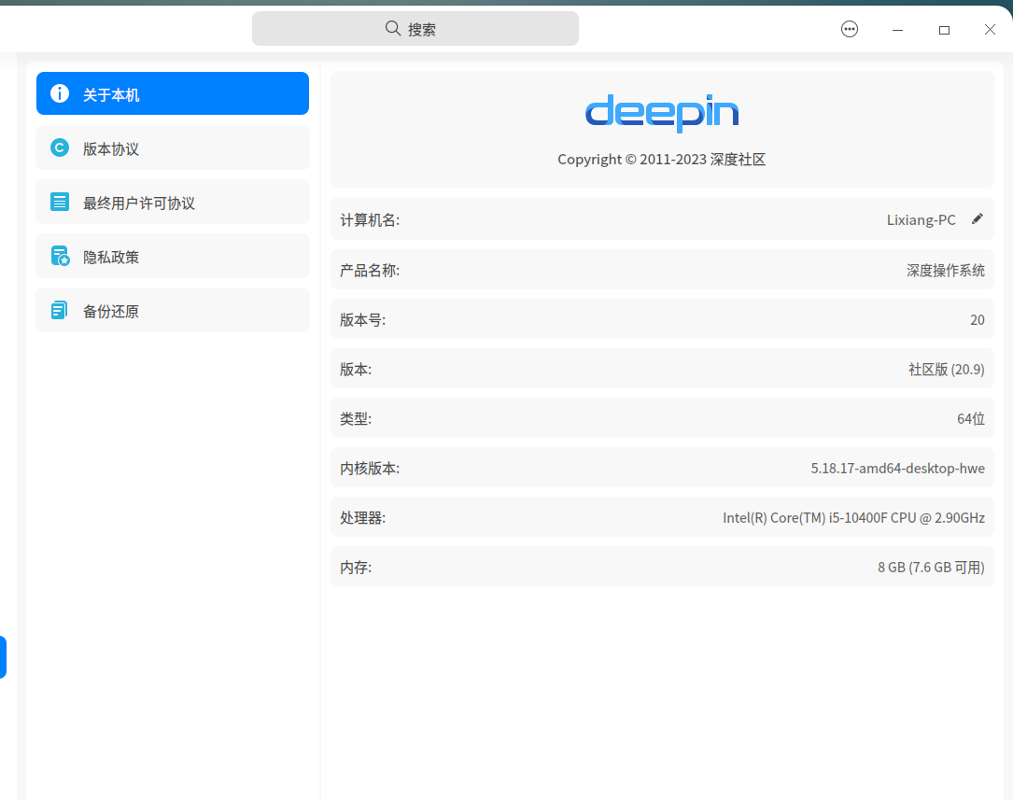Click the 类型 label

pos(356,418)
